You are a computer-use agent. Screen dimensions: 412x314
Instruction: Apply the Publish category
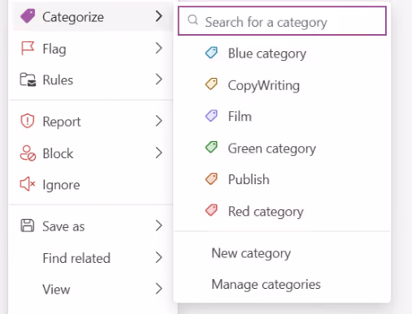[x=282, y=179]
